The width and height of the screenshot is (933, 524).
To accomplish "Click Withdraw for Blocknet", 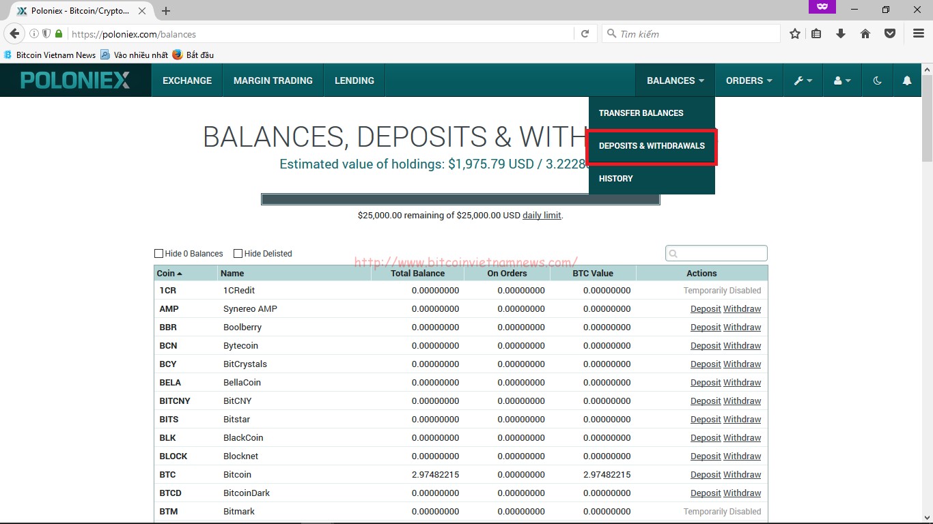I will [x=742, y=456].
